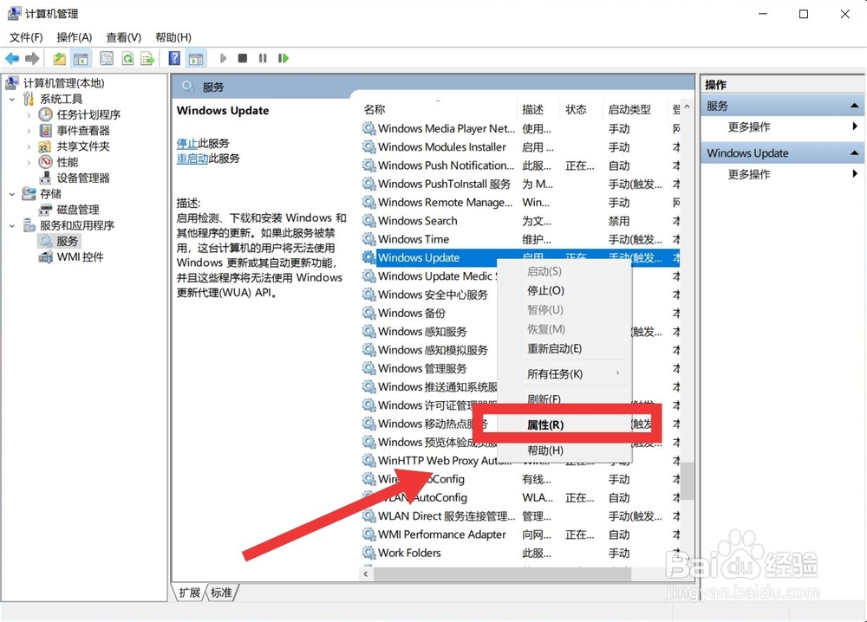Select the 性能 tree node
This screenshot has width=867, height=622.
pos(68,162)
